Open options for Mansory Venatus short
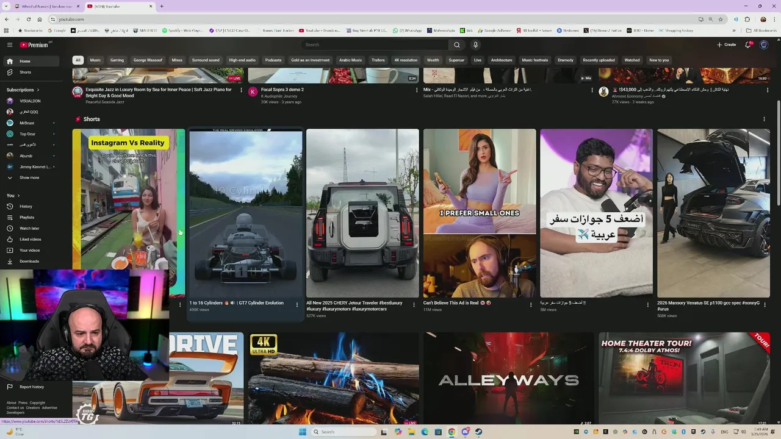The height and width of the screenshot is (439, 781). [765, 304]
